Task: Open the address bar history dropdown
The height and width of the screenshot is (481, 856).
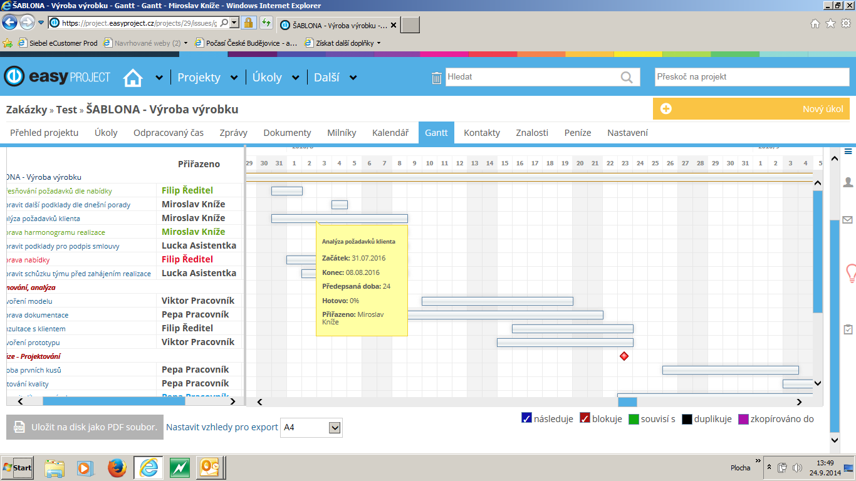Action: (234, 23)
